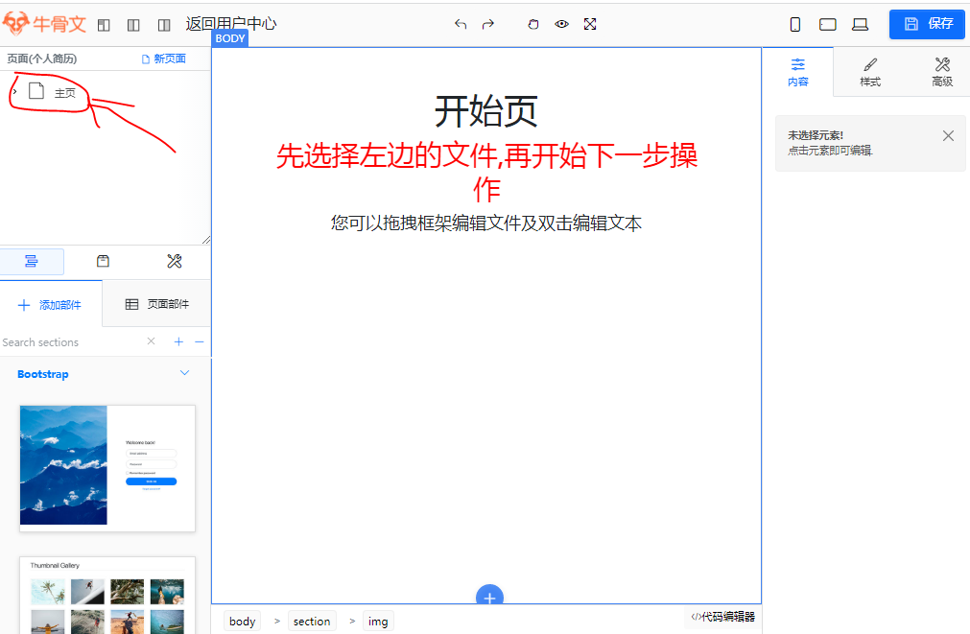
Task: Toggle the right panel layout icon
Action: tap(164, 25)
